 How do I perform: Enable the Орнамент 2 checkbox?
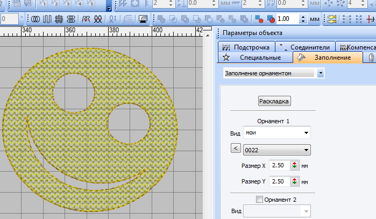(x=260, y=200)
